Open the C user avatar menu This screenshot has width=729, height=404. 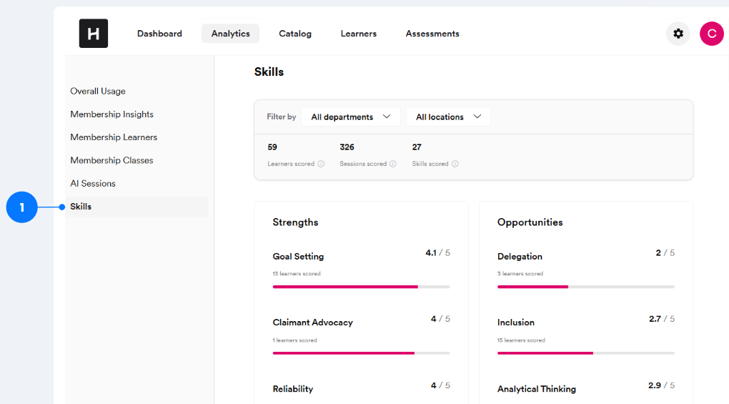711,34
